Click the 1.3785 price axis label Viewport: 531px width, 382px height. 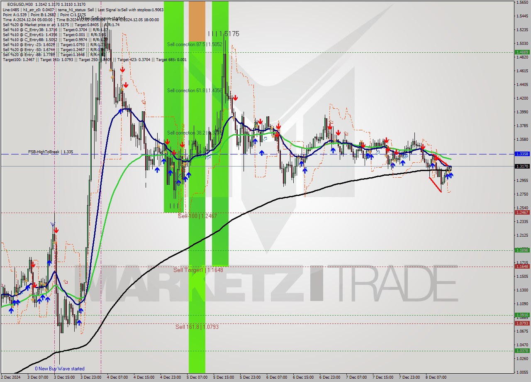(x=522, y=125)
